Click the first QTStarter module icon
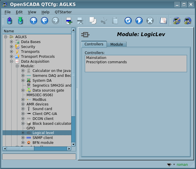 [177, 21]
